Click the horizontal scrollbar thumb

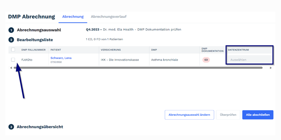coord(138,68)
